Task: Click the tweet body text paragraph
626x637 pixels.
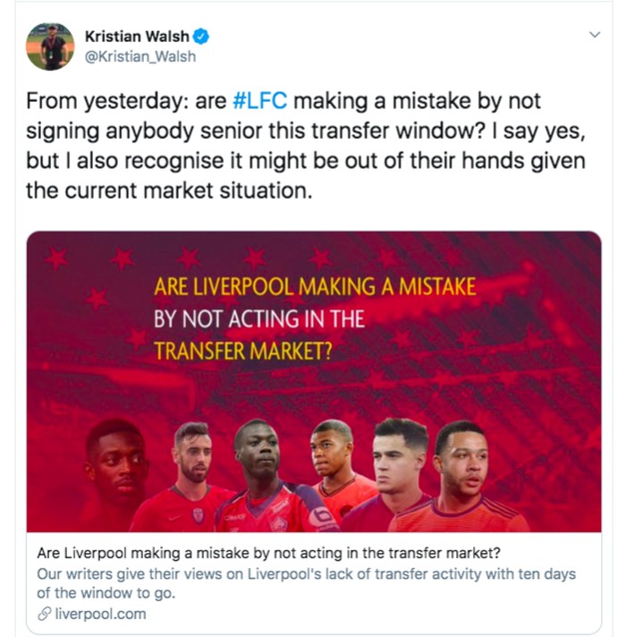Action: 306,146
